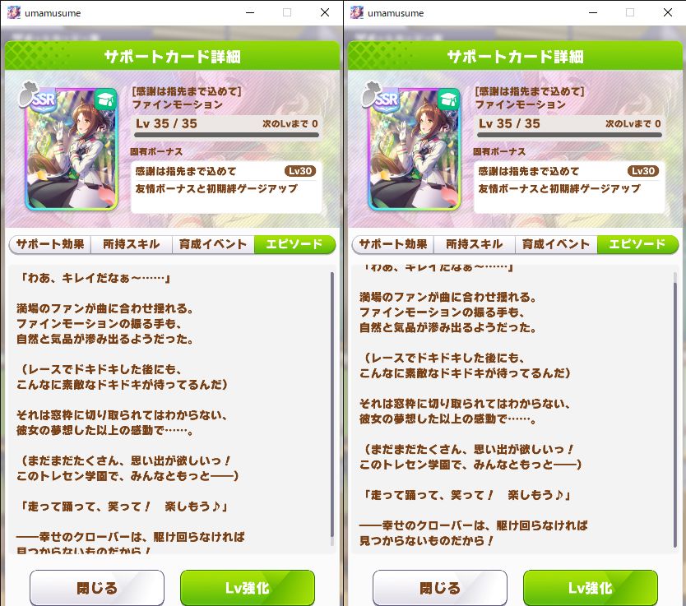Click the Lv30 badge in right window

[x=643, y=171]
